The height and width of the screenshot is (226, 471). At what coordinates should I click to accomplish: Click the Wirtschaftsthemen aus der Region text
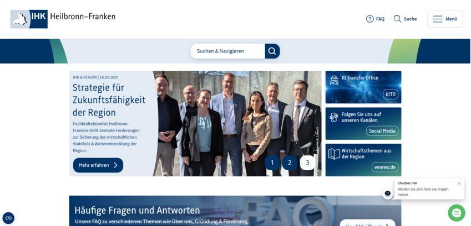(x=367, y=154)
